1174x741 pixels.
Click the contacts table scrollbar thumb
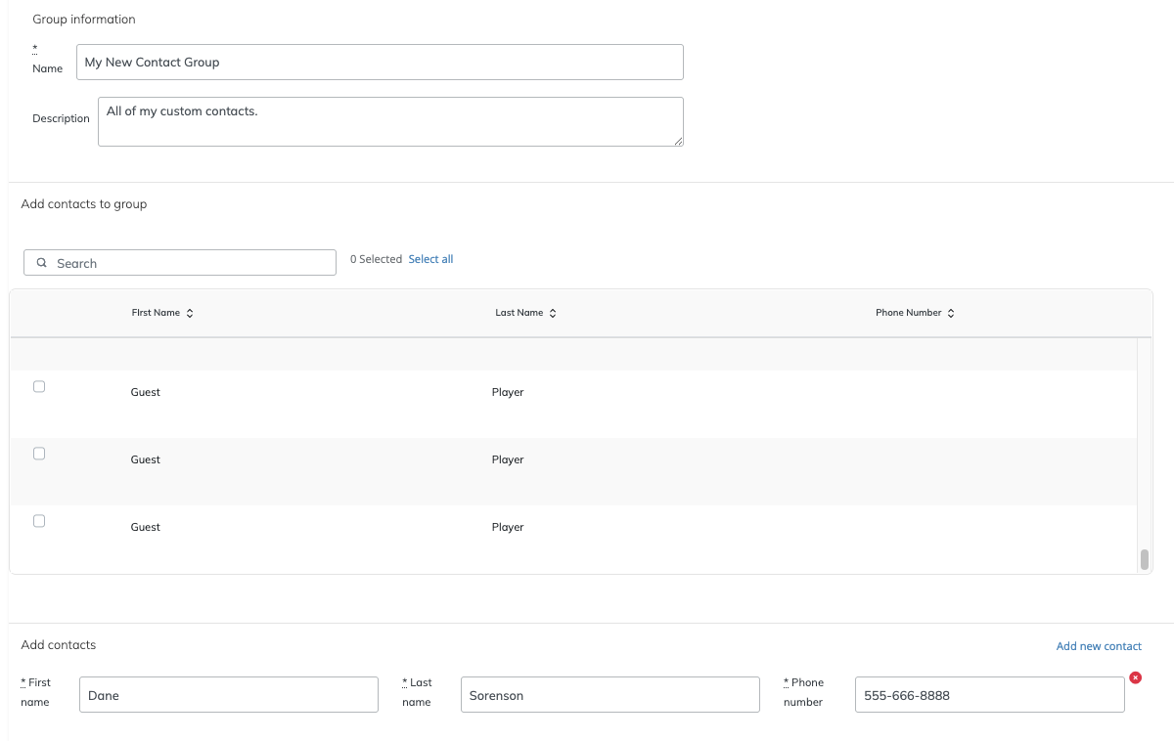(x=1144, y=559)
